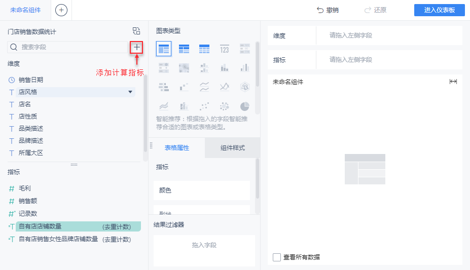Select the grouped table chart type
The height and width of the screenshot is (270, 470).
point(164,49)
